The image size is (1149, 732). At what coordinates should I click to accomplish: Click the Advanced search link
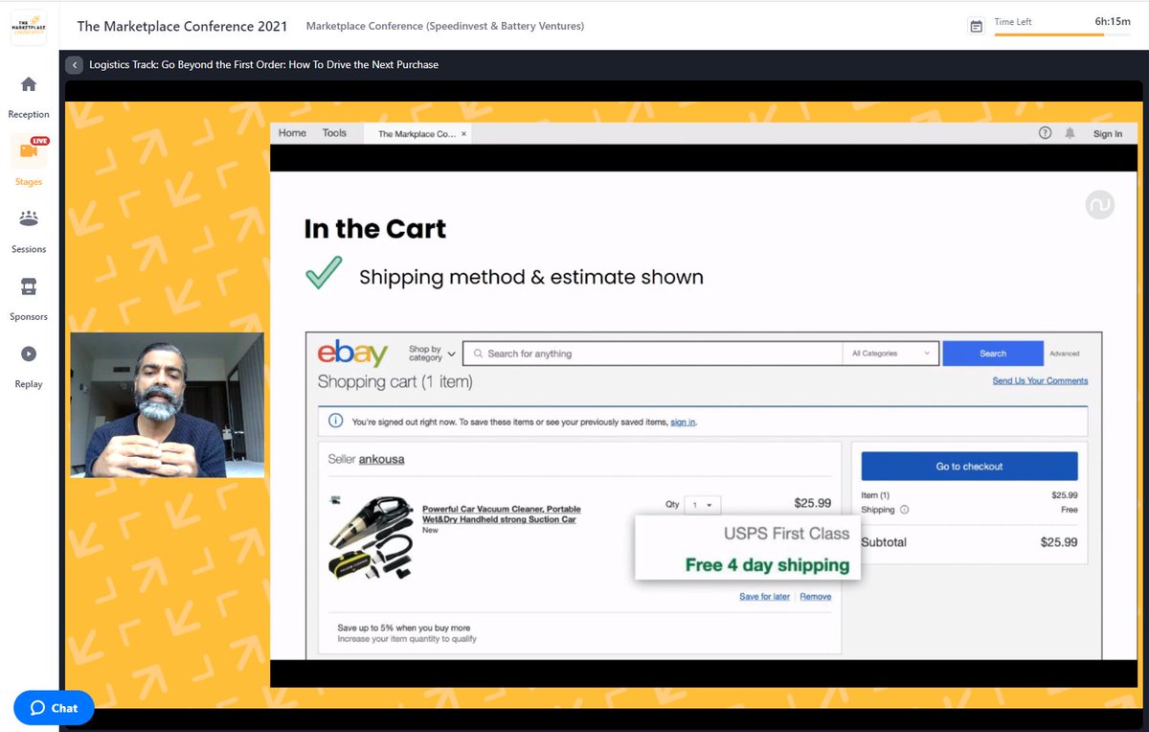[x=1064, y=354]
